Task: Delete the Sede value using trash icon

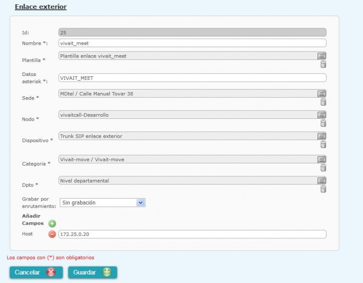Action: click(323, 102)
